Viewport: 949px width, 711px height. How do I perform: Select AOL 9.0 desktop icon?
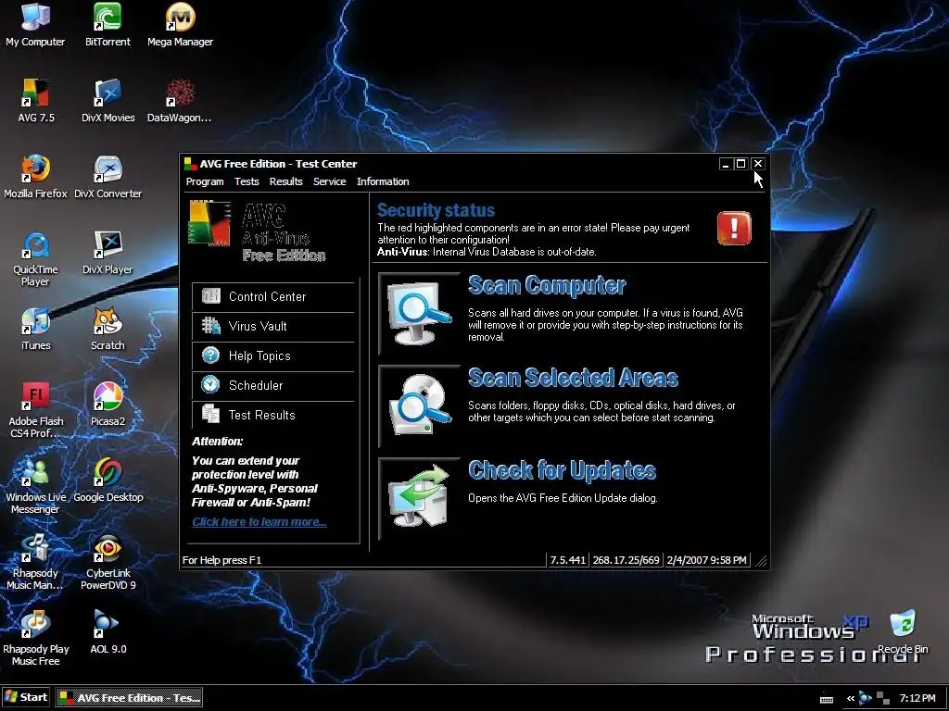click(108, 632)
